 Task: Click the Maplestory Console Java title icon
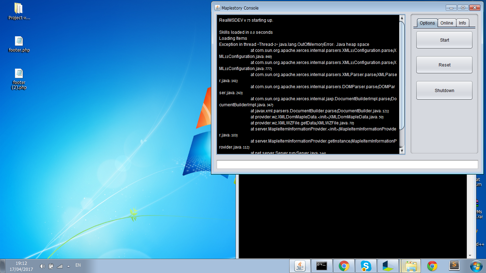point(217,8)
